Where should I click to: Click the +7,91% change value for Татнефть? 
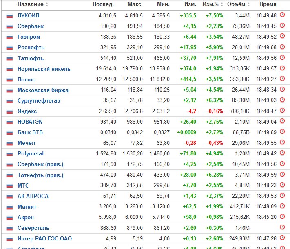(x=214, y=58)
